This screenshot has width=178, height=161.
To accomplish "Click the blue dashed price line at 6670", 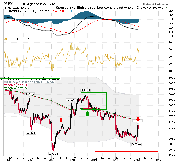I will [x=152, y=141].
